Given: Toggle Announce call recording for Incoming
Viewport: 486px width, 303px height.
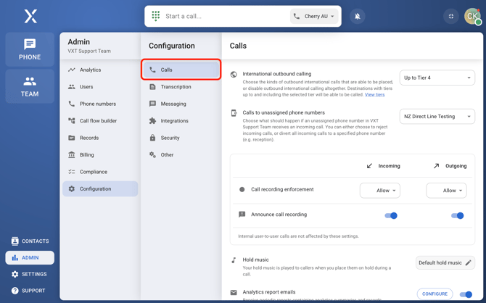Looking at the screenshot, I should click(x=391, y=215).
